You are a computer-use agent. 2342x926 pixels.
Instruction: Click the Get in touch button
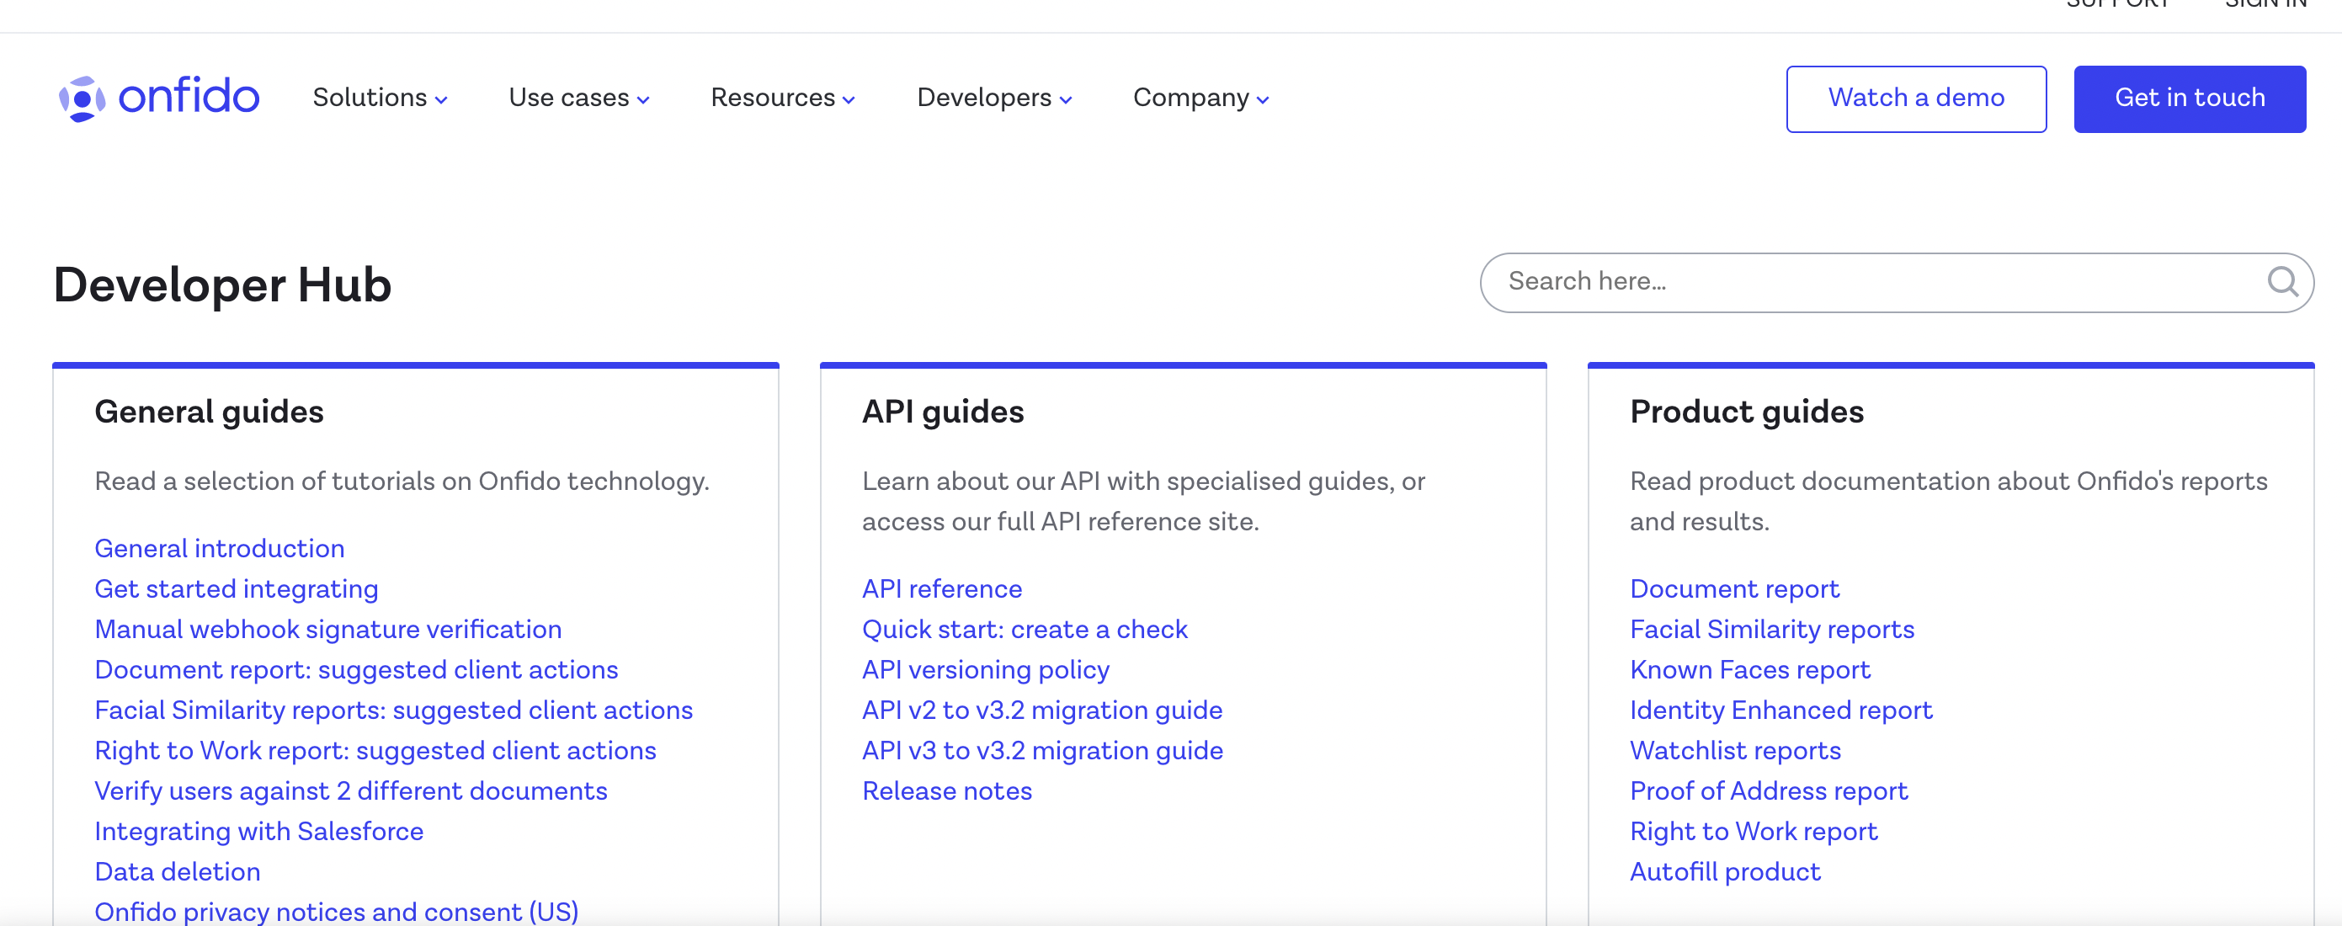click(2191, 98)
